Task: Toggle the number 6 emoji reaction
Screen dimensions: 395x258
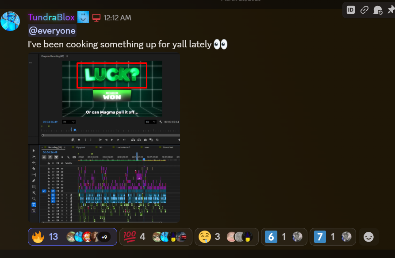Action: [x=284, y=237]
